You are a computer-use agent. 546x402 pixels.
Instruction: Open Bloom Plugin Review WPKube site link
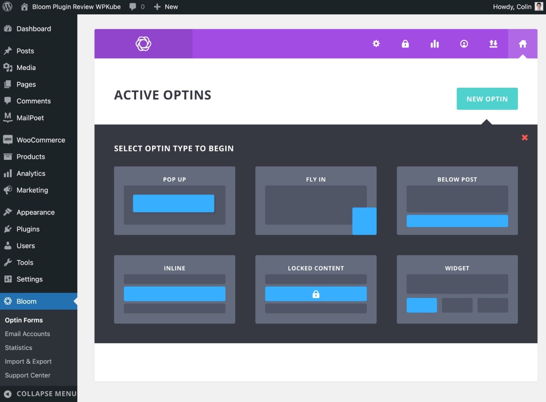tap(71, 7)
